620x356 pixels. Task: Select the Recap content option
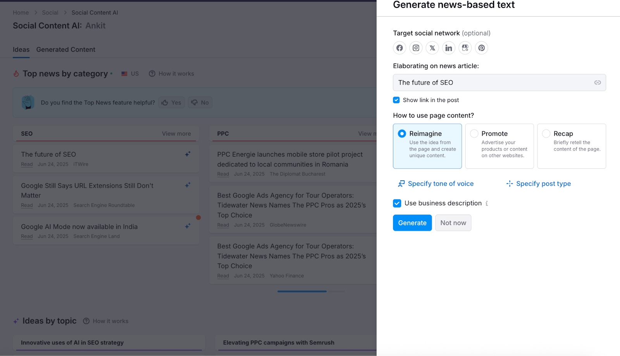click(x=572, y=146)
